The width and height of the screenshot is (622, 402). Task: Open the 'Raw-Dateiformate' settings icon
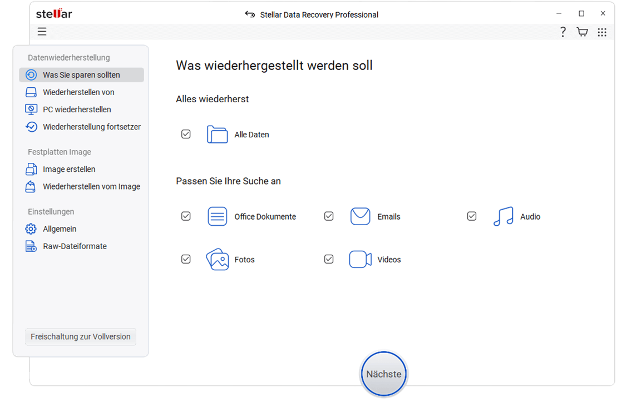[x=31, y=246]
